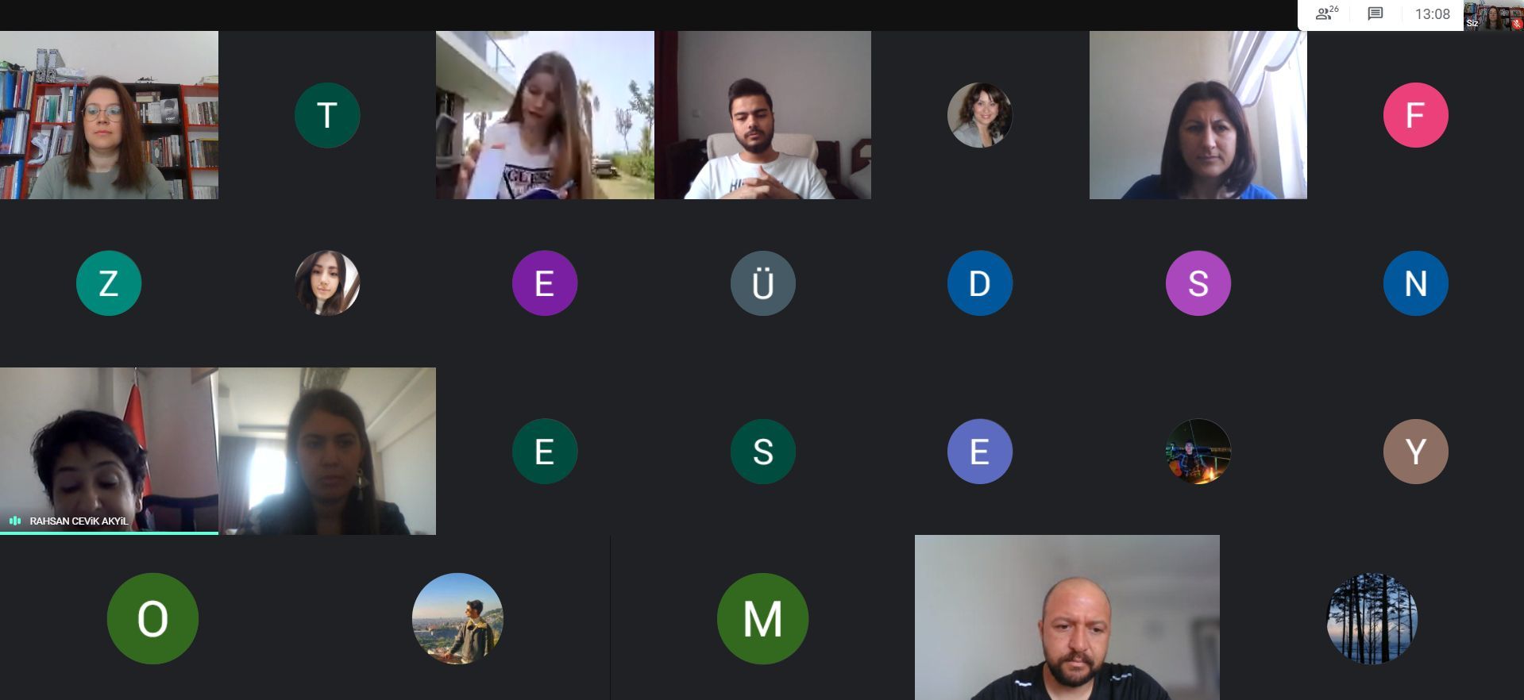Select the blue D participant avatar
This screenshot has height=700, width=1524.
point(980,283)
